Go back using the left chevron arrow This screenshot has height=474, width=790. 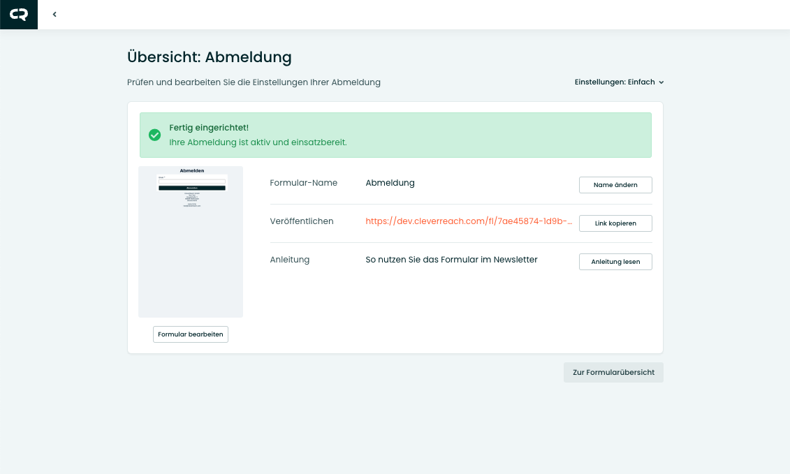[54, 15]
